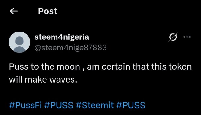Screen dimensions: 201x115
Task: Click the silhouette head inside the avatar
Action: 19,40
